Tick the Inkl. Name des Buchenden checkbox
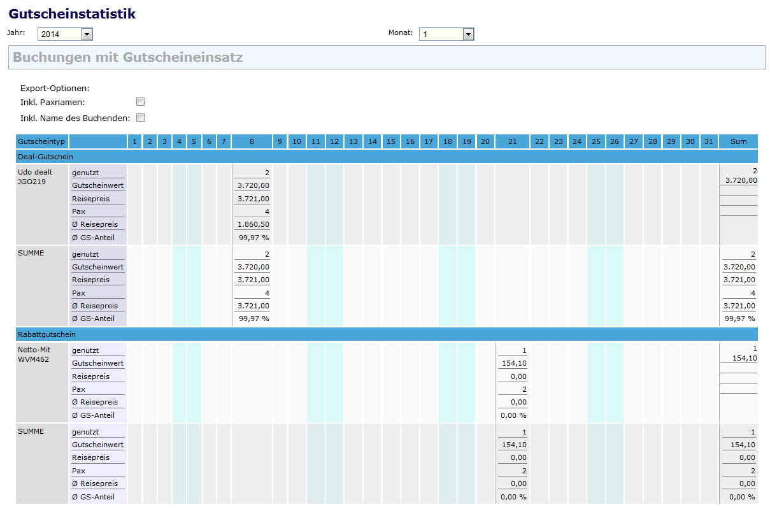The height and width of the screenshot is (516, 770). click(x=141, y=118)
